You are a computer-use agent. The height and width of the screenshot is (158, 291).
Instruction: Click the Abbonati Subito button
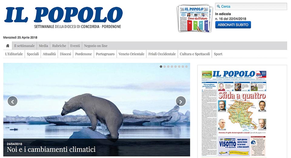[233, 25]
